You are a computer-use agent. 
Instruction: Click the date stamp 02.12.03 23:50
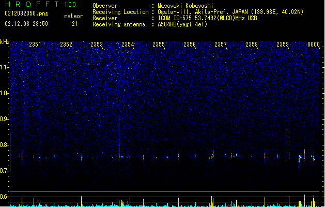tap(26, 24)
